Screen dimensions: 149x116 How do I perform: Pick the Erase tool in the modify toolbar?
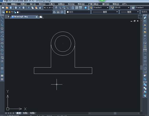point(145,18)
